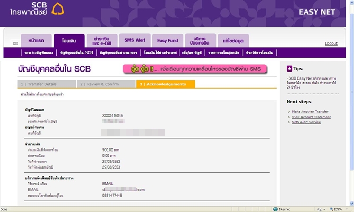Open the ชำระเงินและ e-Bill tab
Viewport: 354px width, 212px height.
coord(102,41)
